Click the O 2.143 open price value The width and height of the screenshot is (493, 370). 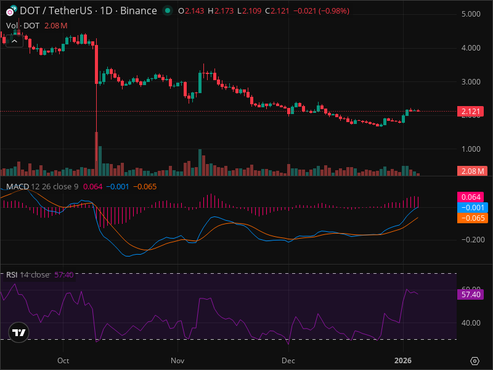point(191,11)
